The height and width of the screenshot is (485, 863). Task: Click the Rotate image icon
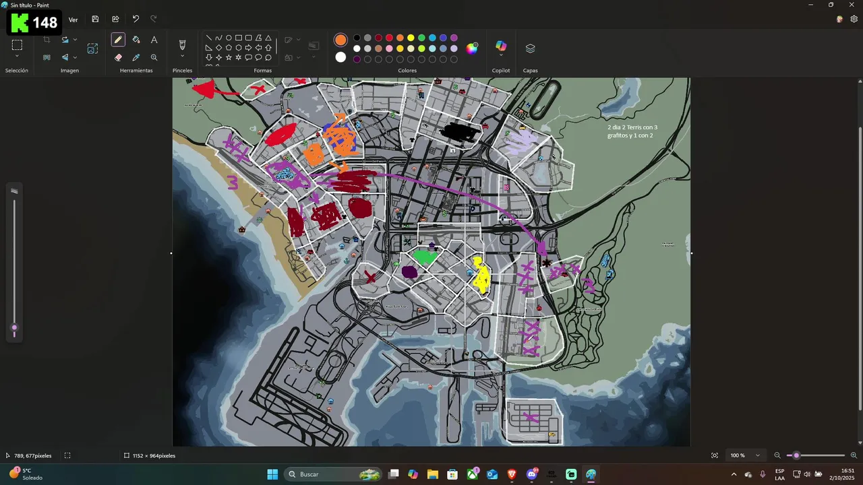click(65, 40)
